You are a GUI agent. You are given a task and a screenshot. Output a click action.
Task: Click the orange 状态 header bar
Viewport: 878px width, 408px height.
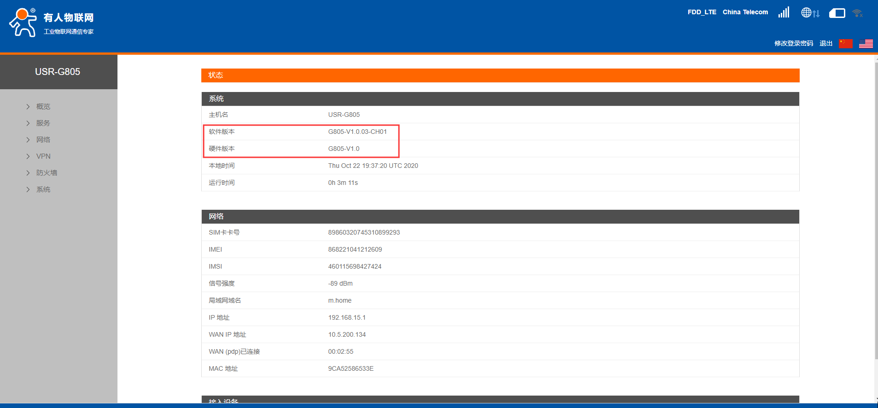tap(500, 75)
